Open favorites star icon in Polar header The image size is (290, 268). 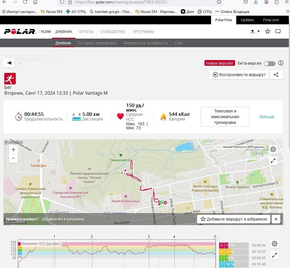[268, 31]
